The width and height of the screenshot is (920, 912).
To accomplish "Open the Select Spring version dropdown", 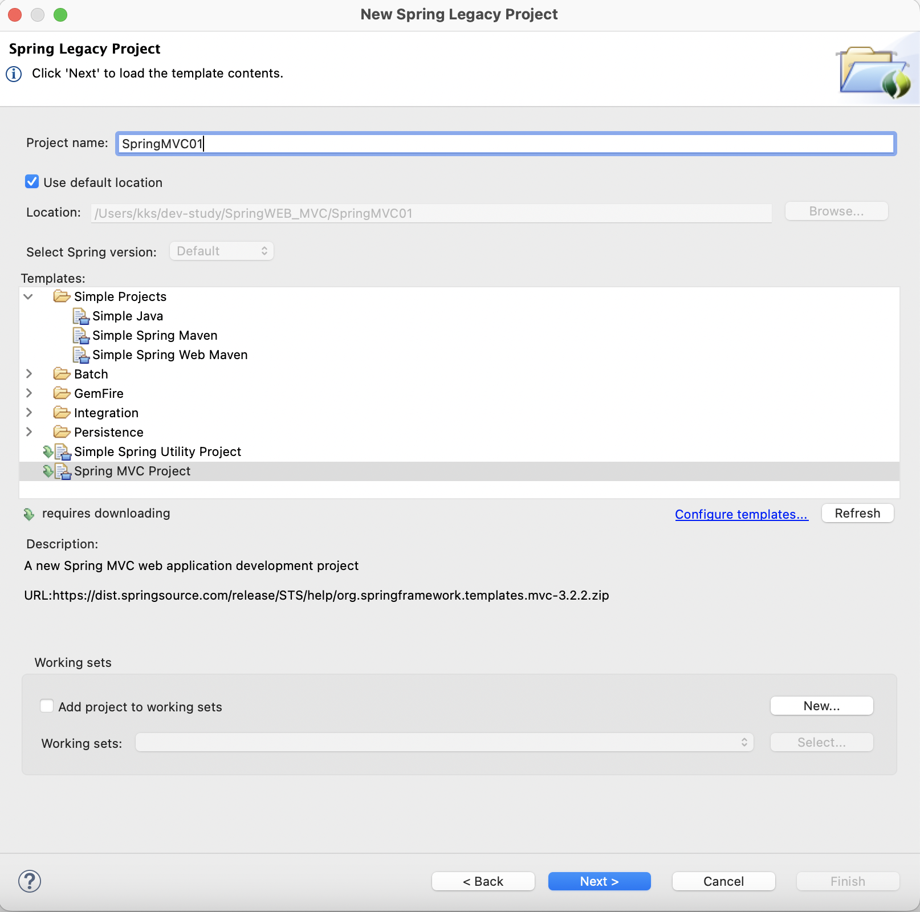I will tap(222, 251).
